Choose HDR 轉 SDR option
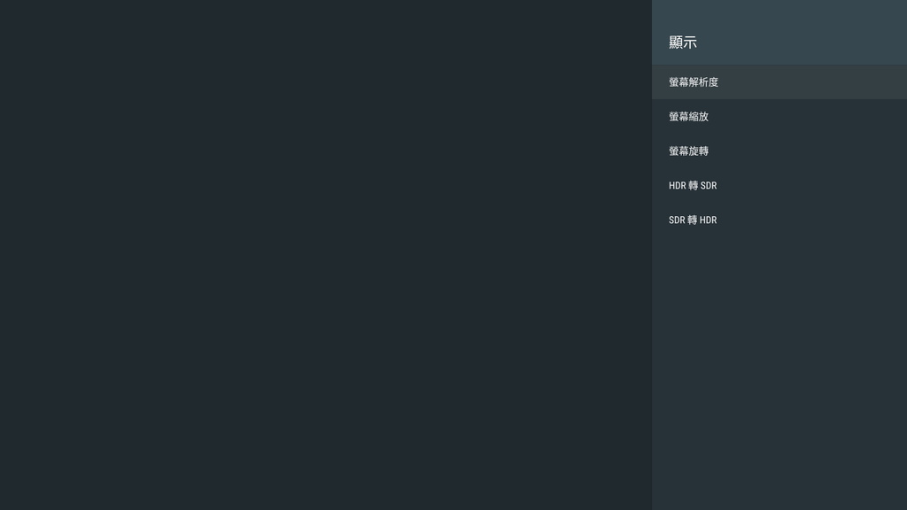The image size is (907, 510). pyautogui.click(x=779, y=186)
